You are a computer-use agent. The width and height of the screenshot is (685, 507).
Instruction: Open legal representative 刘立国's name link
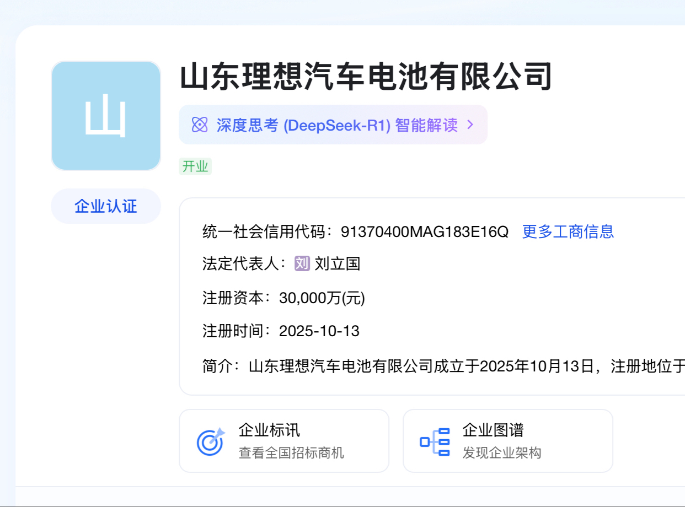coord(337,264)
